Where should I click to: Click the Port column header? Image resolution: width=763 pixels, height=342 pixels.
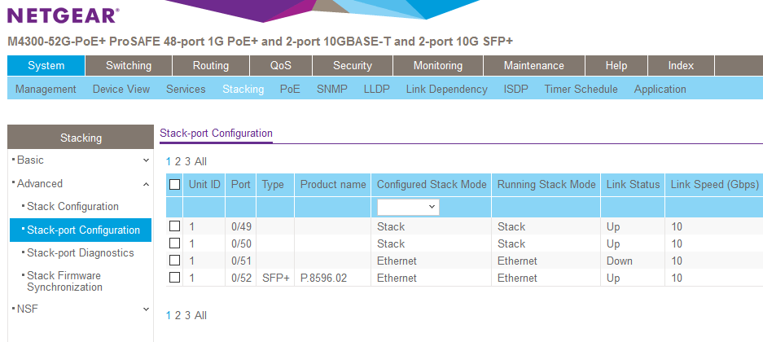pyautogui.click(x=241, y=184)
